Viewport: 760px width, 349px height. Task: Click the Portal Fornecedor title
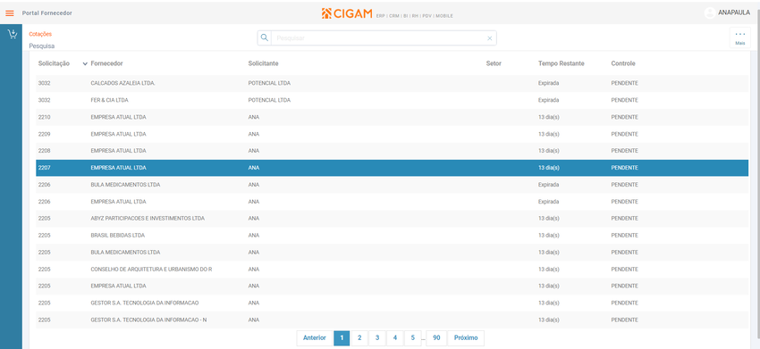pyautogui.click(x=47, y=13)
